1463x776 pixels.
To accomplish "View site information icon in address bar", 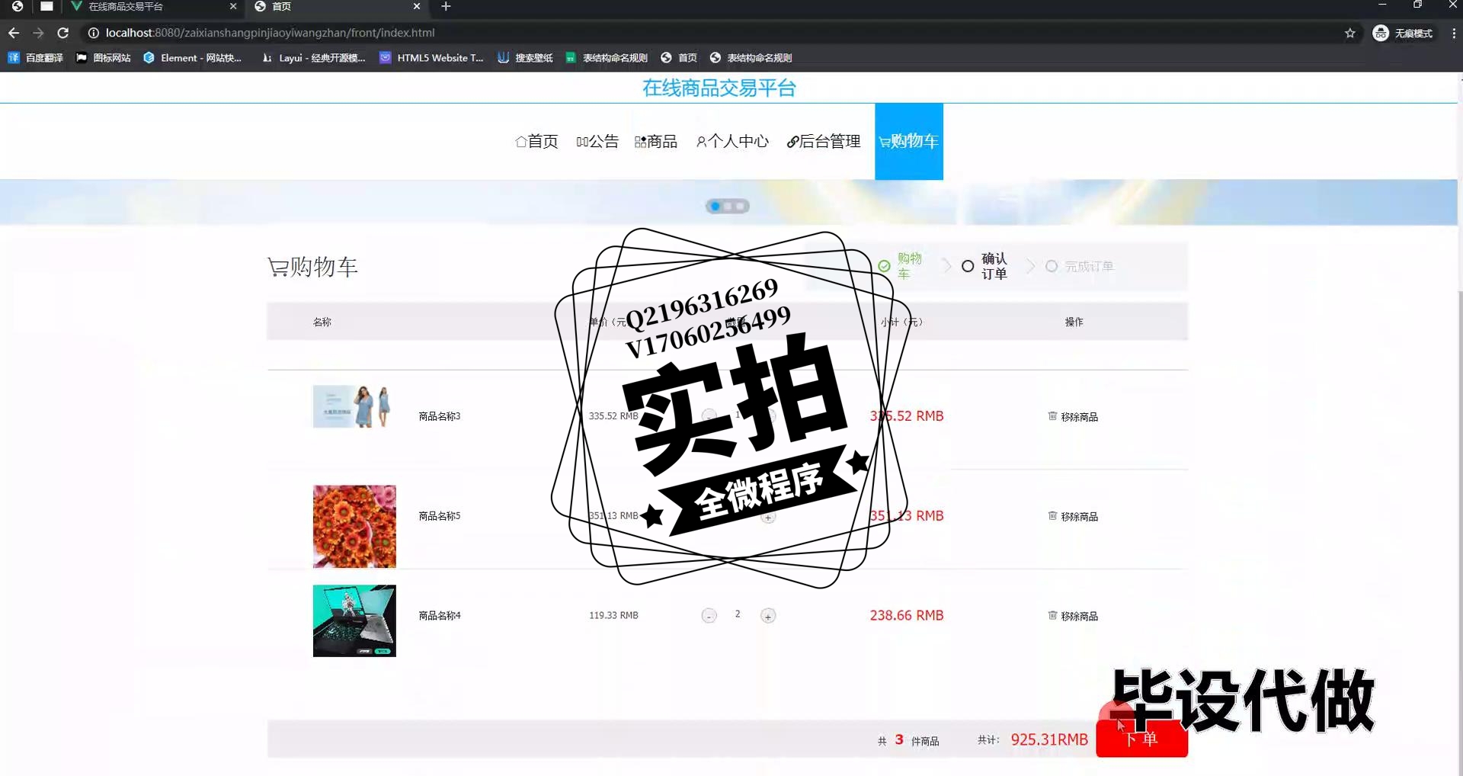I will pos(93,33).
